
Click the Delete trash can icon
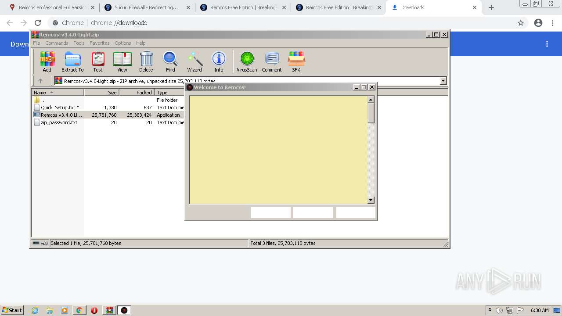(146, 61)
